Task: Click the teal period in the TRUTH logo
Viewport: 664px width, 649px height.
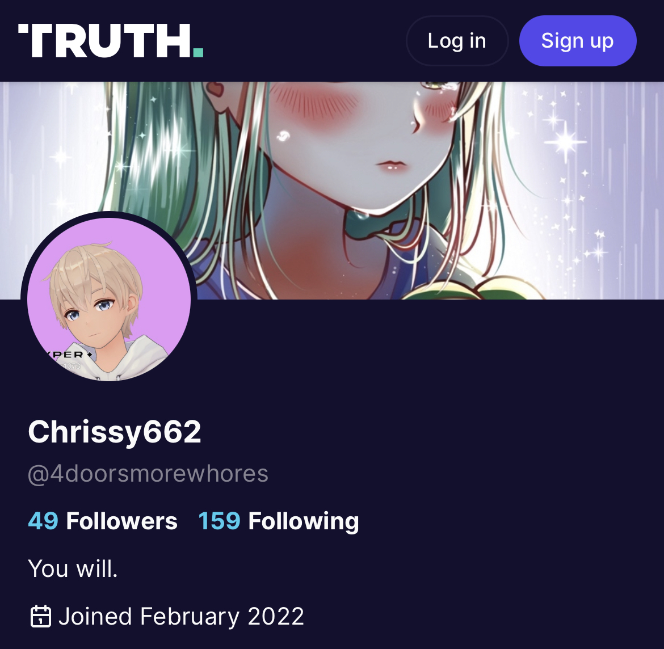Action: pos(198,53)
